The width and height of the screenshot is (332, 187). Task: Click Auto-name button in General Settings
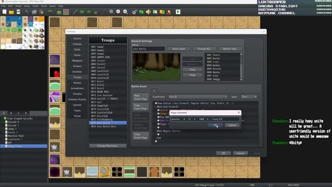pos(178,49)
